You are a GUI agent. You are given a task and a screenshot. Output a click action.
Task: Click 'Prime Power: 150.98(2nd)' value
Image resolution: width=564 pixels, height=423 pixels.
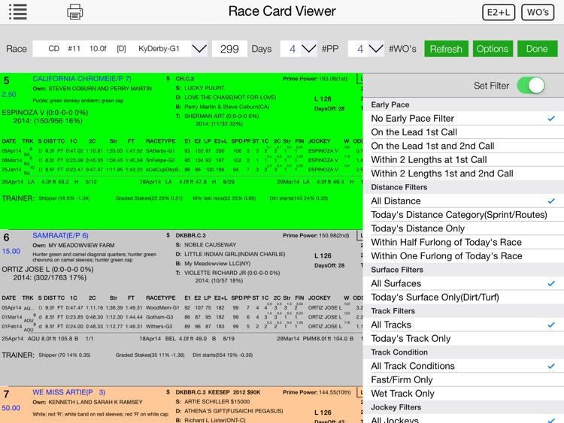click(x=316, y=235)
